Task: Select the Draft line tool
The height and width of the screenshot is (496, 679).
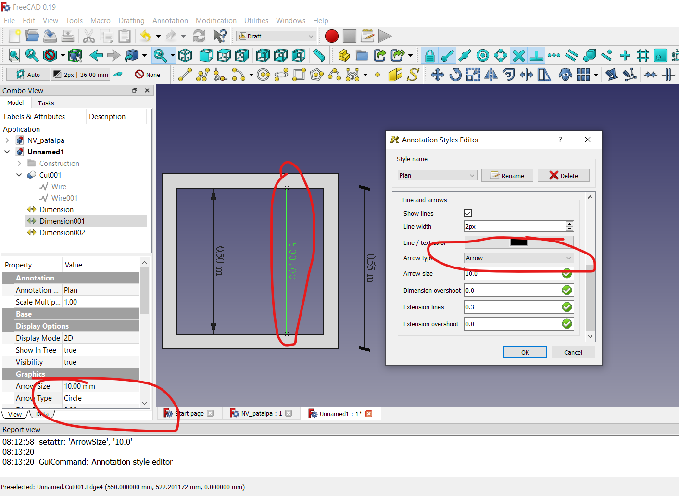Action: click(185, 75)
